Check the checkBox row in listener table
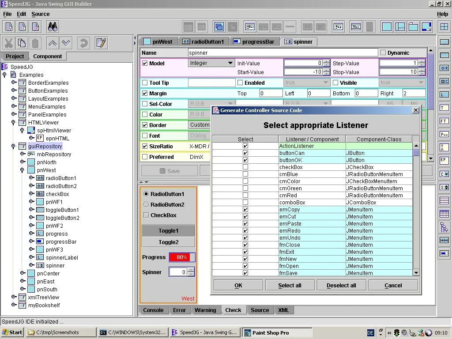Image resolution: width=452 pixels, height=339 pixels. point(245,167)
